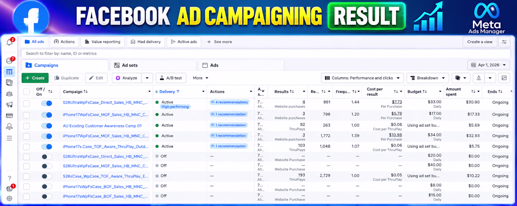This screenshot has height=206, width=517.
Task: Select the Had delivery view tab
Action: (146, 42)
